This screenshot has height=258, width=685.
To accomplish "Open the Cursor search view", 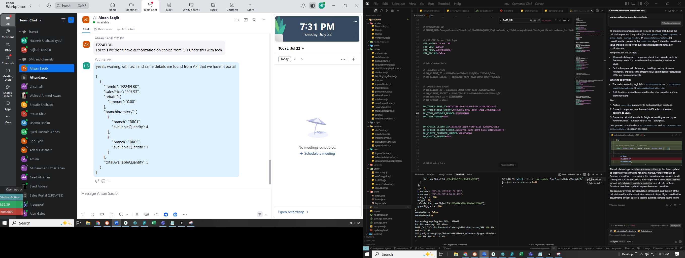I will (x=381, y=11).
